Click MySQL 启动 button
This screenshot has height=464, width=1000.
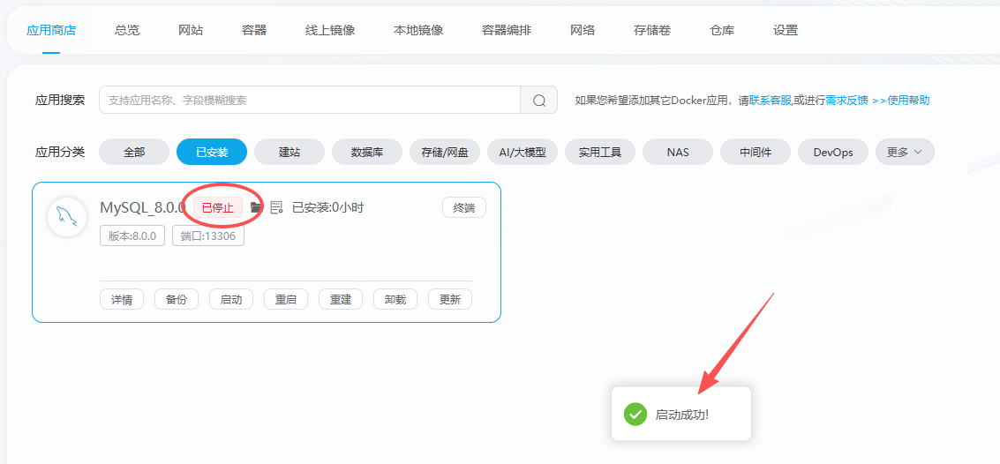(231, 299)
